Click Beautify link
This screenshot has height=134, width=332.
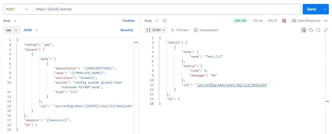pyautogui.click(x=127, y=30)
